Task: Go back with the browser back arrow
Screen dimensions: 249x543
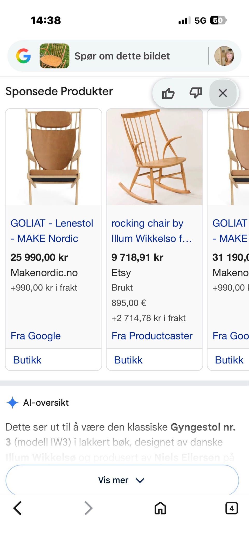Action: click(x=17, y=508)
